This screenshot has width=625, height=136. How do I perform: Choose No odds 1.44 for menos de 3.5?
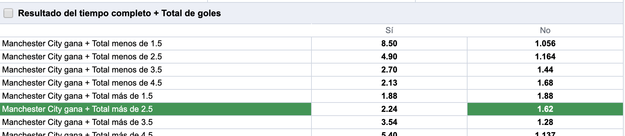[x=545, y=70]
